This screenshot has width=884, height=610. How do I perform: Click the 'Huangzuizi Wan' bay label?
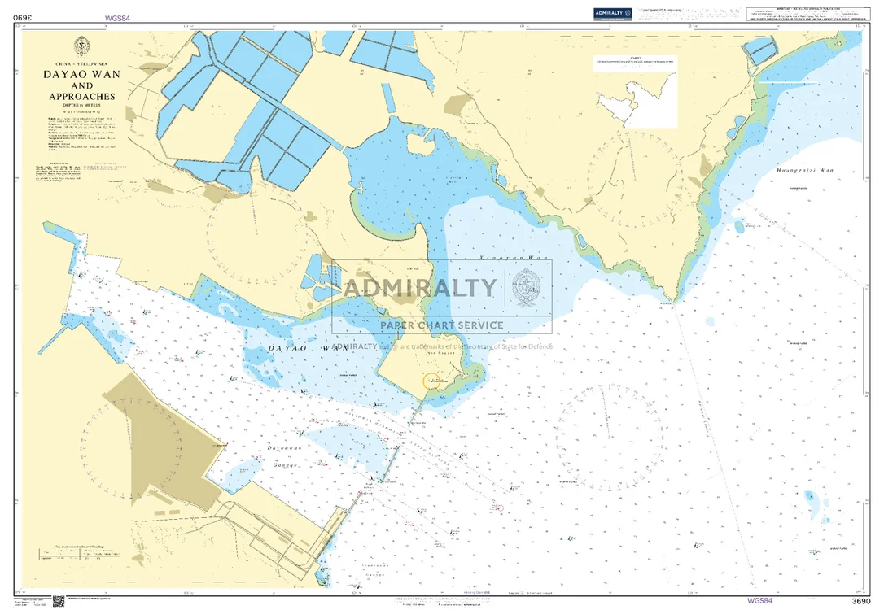pos(804,170)
